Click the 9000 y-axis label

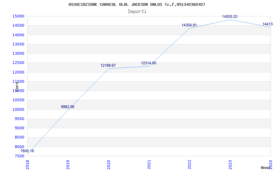point(19,128)
